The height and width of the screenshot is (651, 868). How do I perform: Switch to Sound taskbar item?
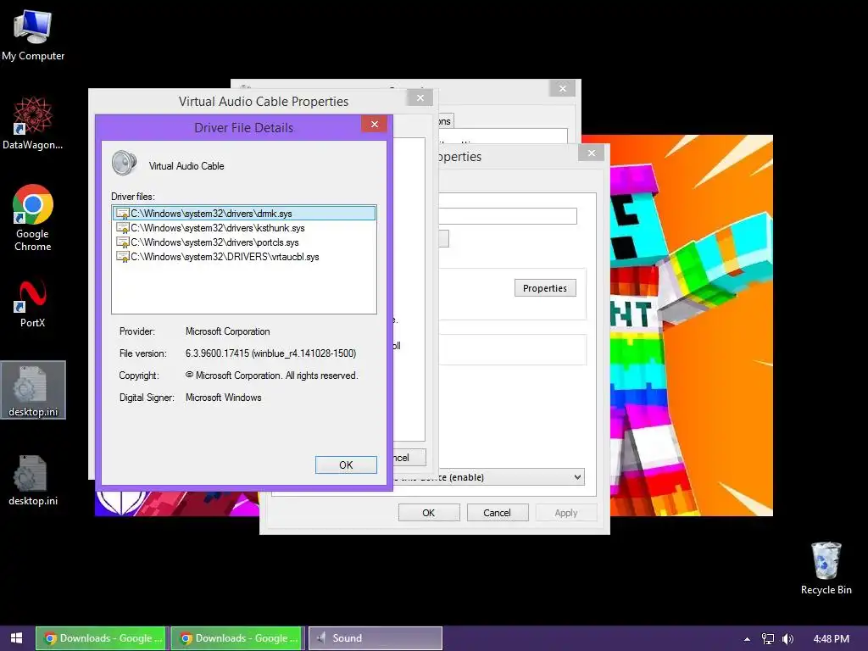point(376,638)
